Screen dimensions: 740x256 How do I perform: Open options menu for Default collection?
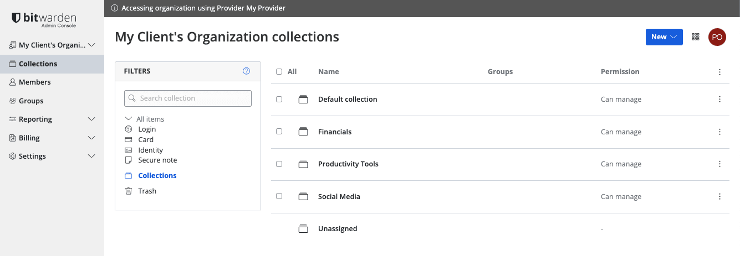tap(719, 100)
